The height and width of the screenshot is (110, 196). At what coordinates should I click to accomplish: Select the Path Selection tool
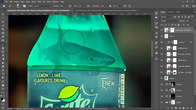coord(3,78)
